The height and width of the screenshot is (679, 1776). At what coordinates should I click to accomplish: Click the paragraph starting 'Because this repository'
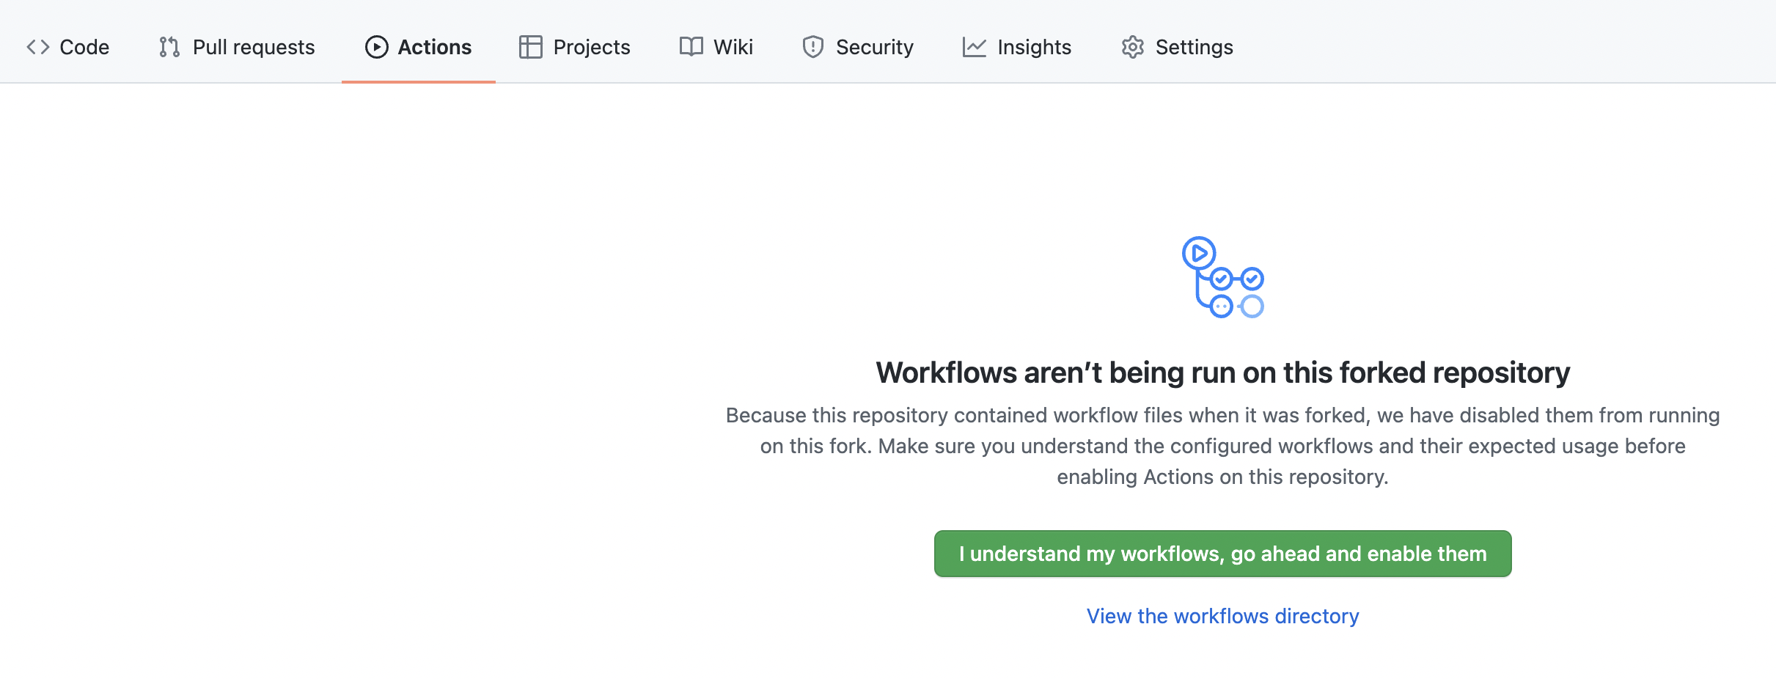pyautogui.click(x=1223, y=446)
